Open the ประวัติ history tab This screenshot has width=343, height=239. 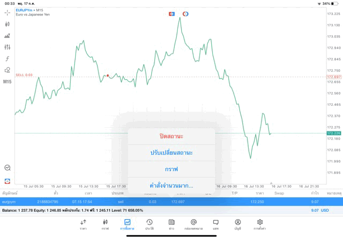149,224
